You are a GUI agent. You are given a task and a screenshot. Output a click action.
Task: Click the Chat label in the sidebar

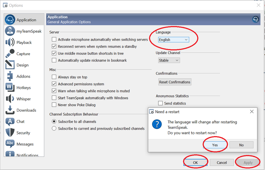click(21, 121)
